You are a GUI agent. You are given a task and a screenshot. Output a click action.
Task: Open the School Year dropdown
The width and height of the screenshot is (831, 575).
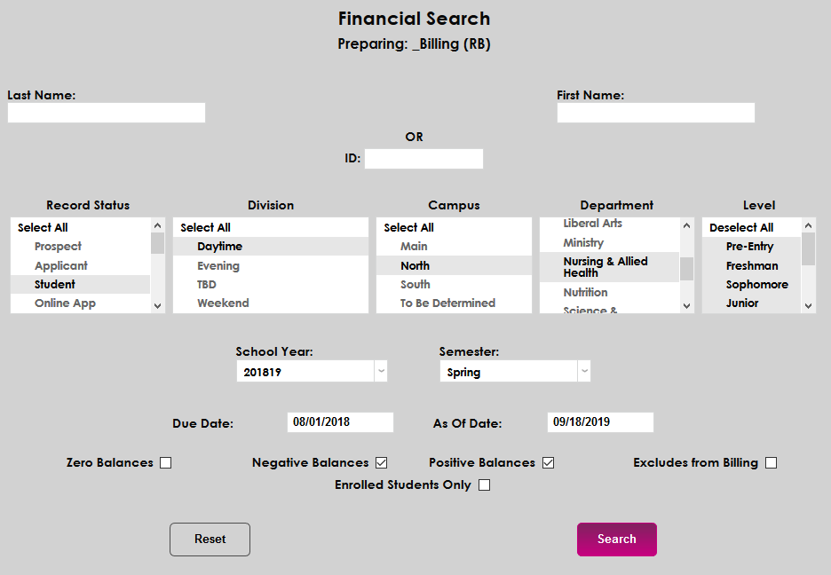[380, 372]
